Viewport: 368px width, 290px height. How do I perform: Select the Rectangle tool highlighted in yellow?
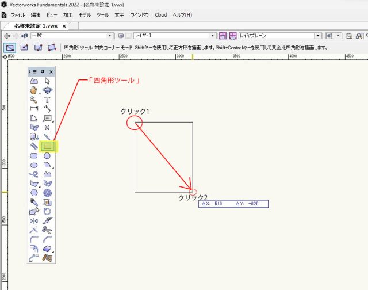tap(48, 146)
